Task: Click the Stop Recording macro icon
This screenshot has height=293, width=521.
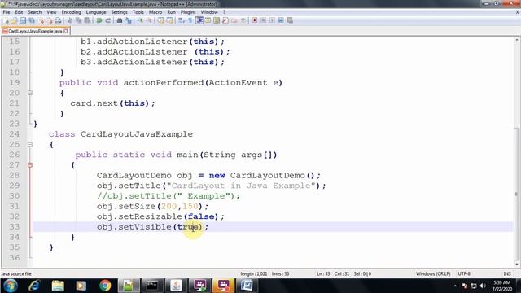Action: point(263,20)
